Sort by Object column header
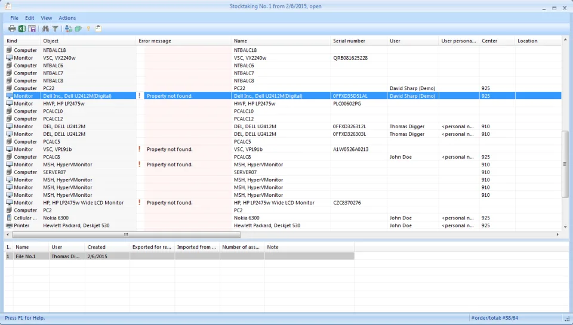Image resolution: width=573 pixels, height=325 pixels. pyautogui.click(x=88, y=41)
